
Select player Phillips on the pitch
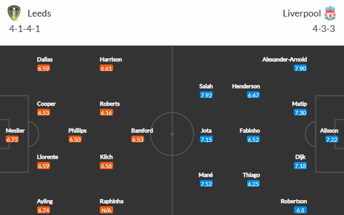pos(77,131)
